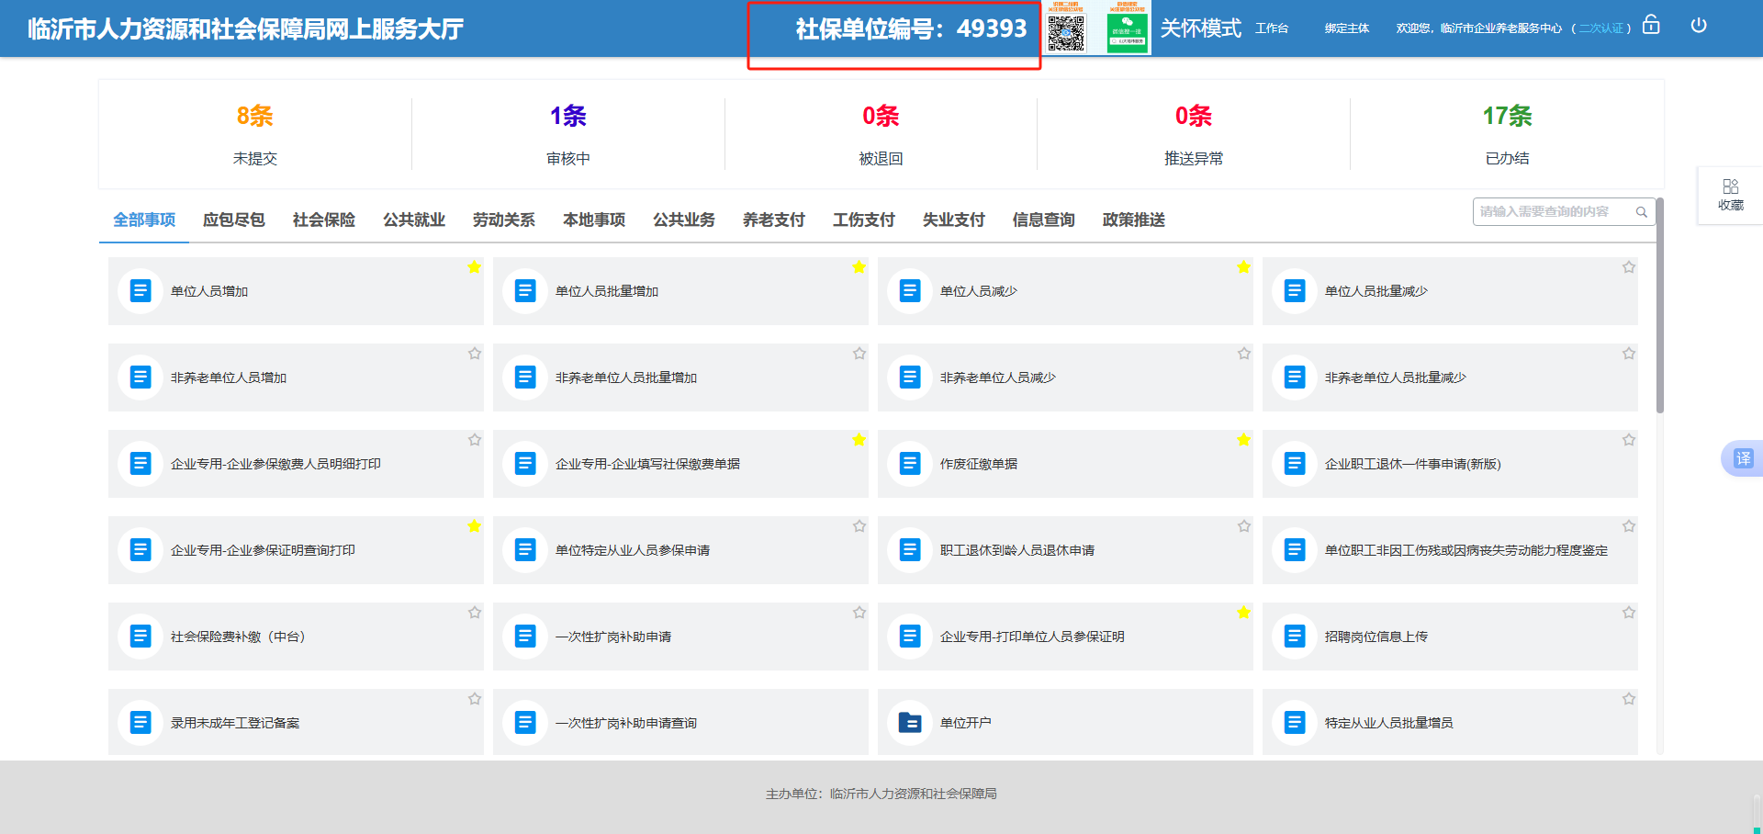Star 单位人员批量减少 as favorite
Viewport: 1763px width, 834px height.
click(1628, 267)
